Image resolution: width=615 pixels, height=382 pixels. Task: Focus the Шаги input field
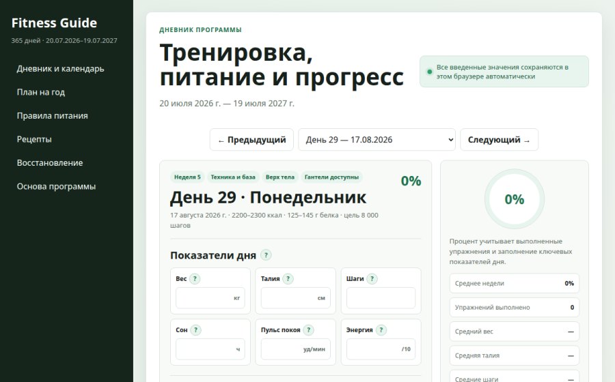[381, 298]
